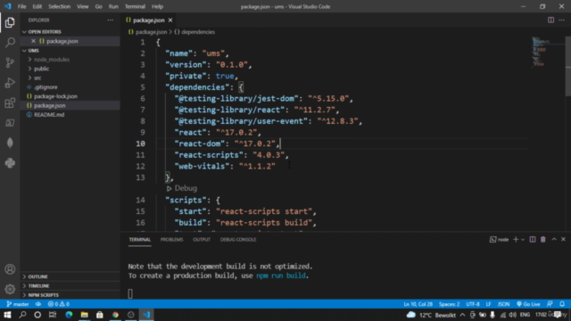Expand the node_modules folder
This screenshot has height=321, width=571.
click(x=52, y=60)
